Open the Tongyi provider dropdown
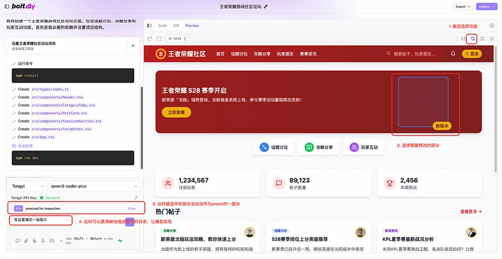The width and height of the screenshot is (502, 259). [28, 186]
